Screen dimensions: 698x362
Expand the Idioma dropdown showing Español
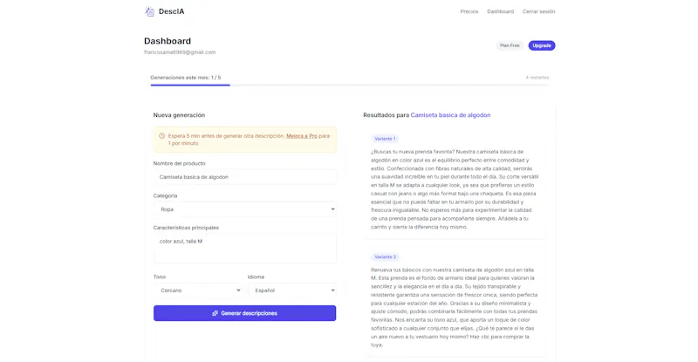click(292, 290)
